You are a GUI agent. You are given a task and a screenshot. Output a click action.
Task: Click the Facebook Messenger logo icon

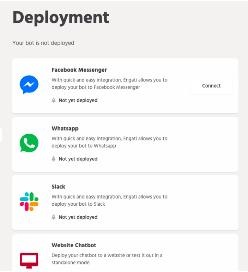tap(29, 85)
